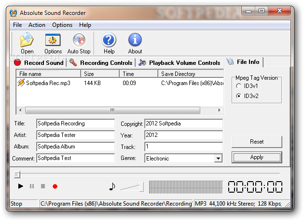Start recording with the red record button

pyautogui.click(x=55, y=186)
